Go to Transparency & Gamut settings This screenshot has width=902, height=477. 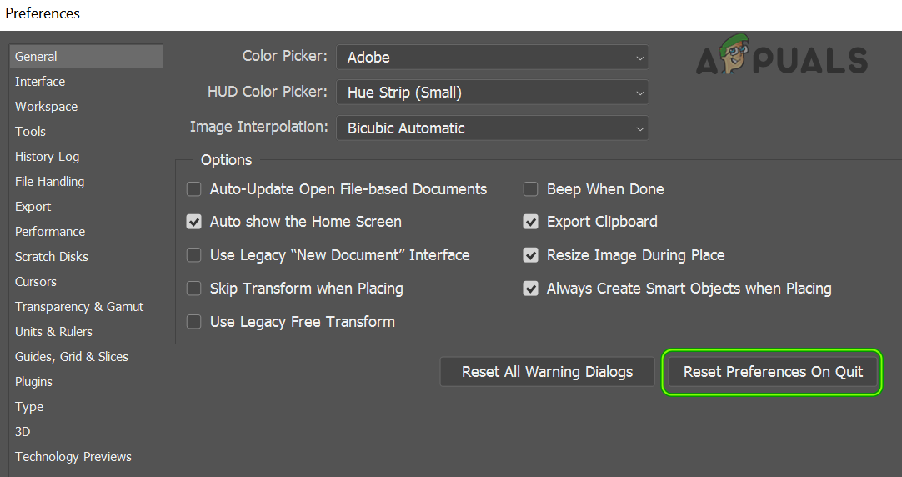click(79, 307)
